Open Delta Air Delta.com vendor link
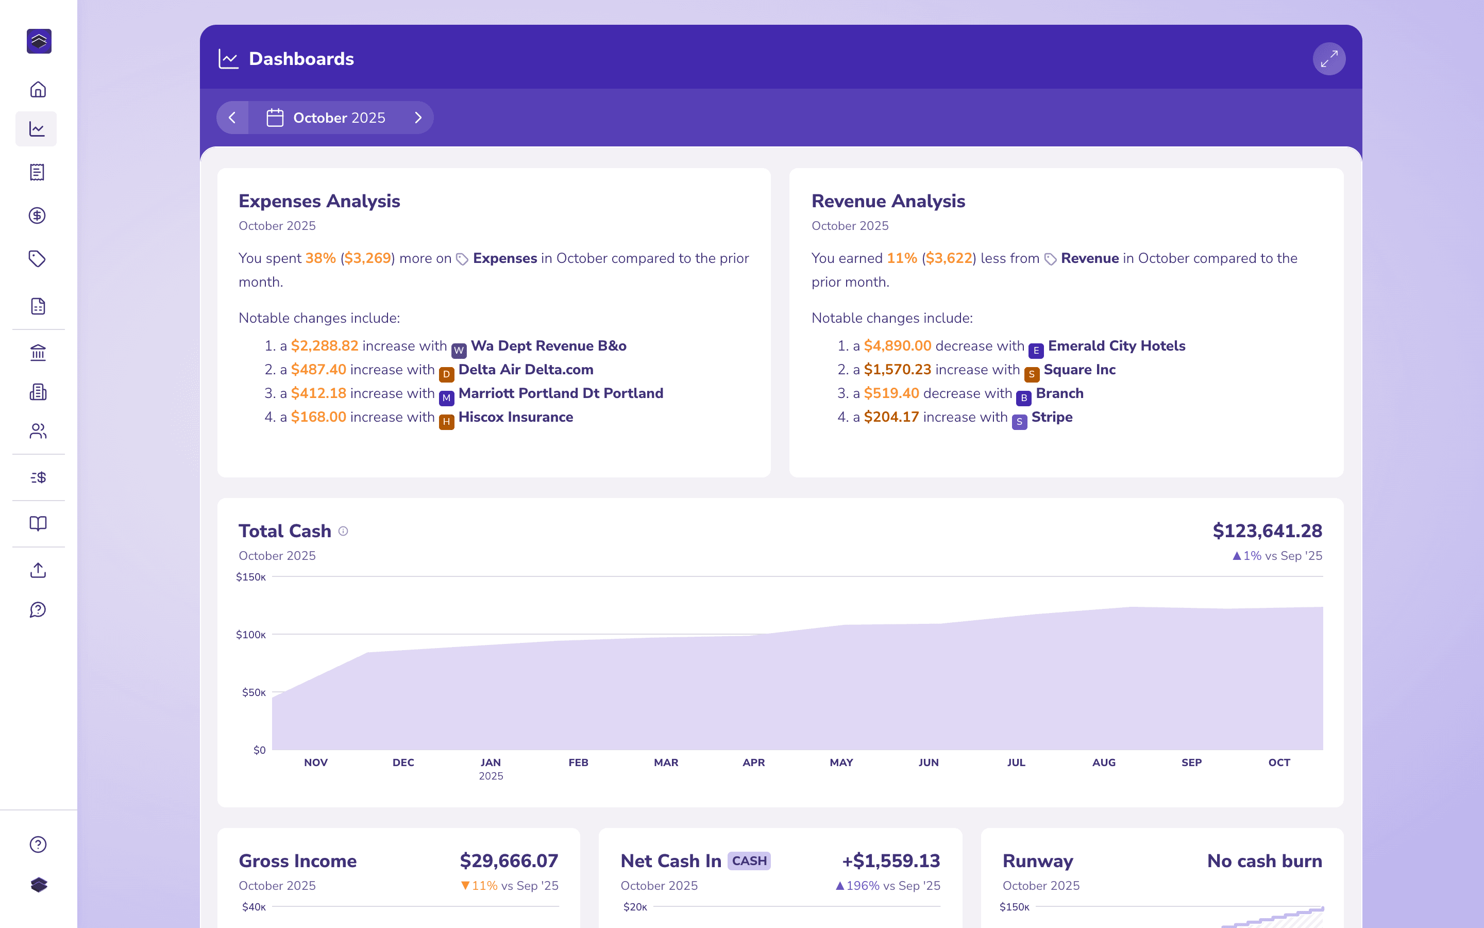 coord(526,370)
